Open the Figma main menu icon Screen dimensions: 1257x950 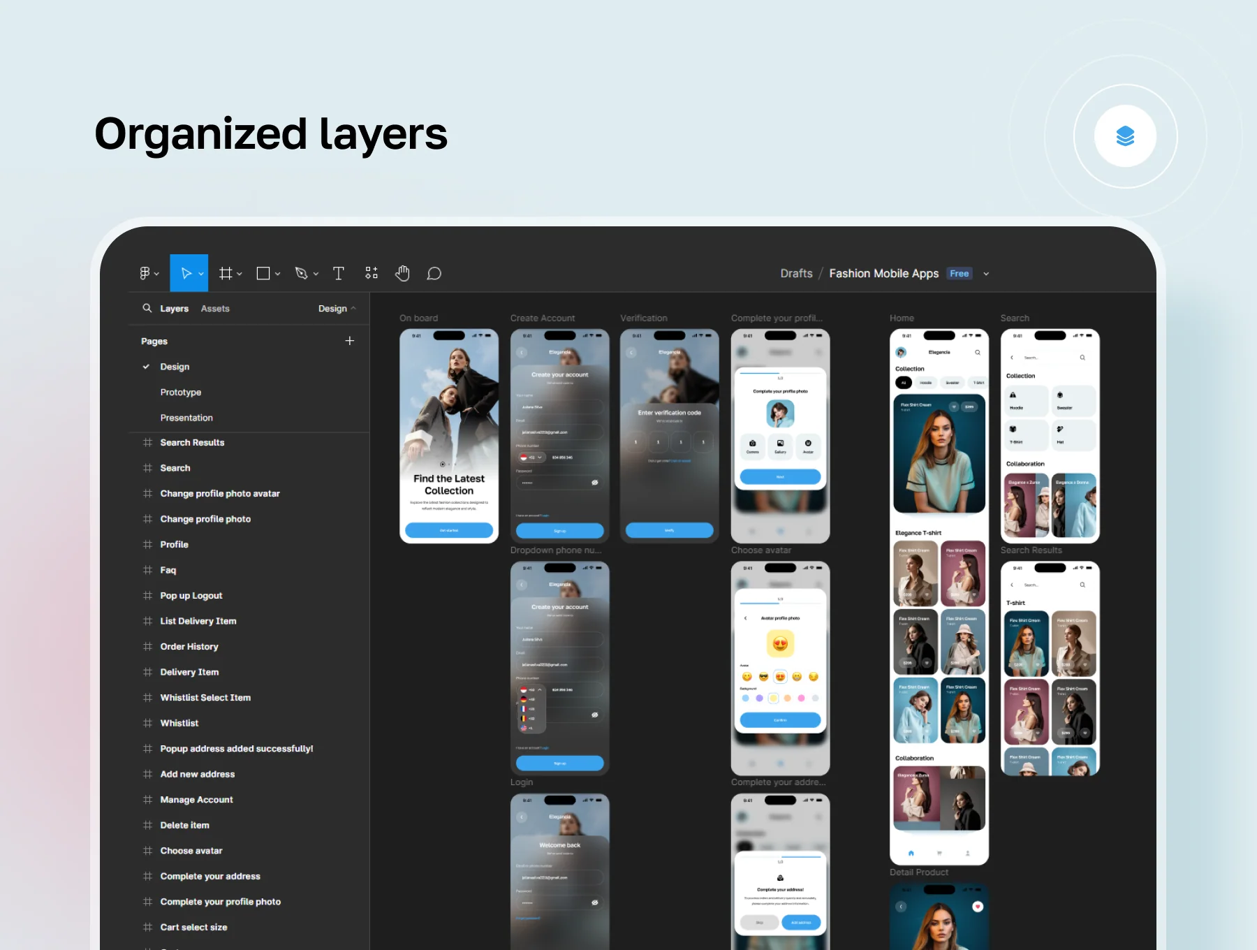(145, 273)
